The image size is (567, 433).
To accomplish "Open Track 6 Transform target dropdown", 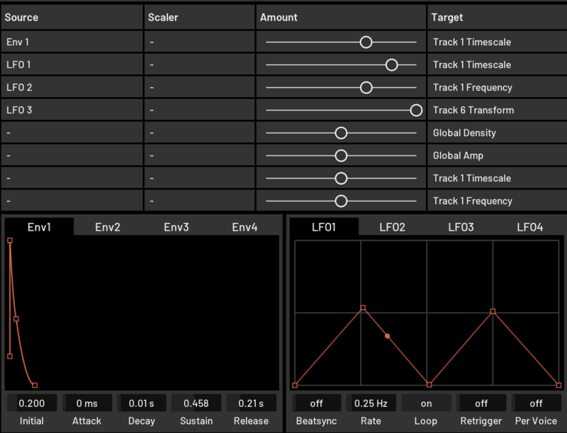I will 496,110.
